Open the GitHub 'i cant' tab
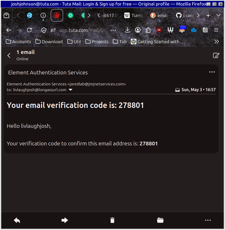 coord(185,15)
